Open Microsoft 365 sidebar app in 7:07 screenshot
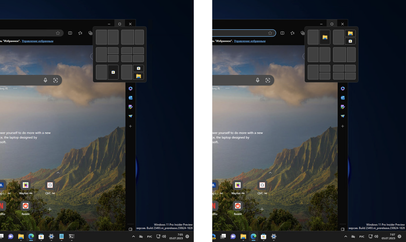Image resolution: width=406 pixels, height=242 pixels. pyautogui.click(x=343, y=89)
